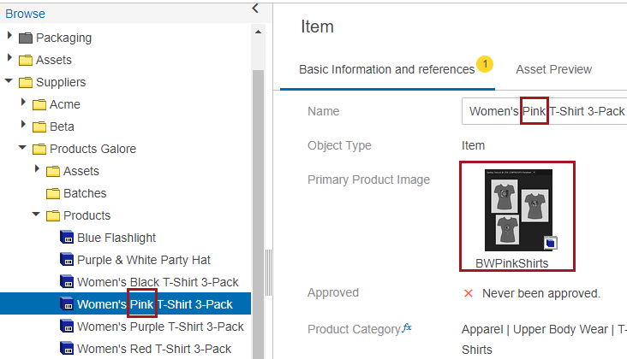Collapse the Suppliers tree node
Viewport: 627px width, 359px height.
pos(9,82)
